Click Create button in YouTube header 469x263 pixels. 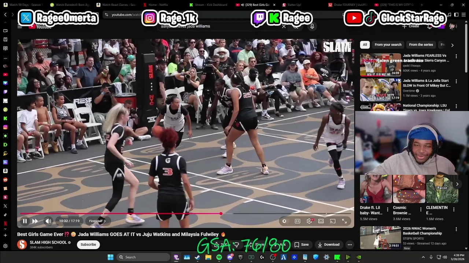click(x=411, y=26)
